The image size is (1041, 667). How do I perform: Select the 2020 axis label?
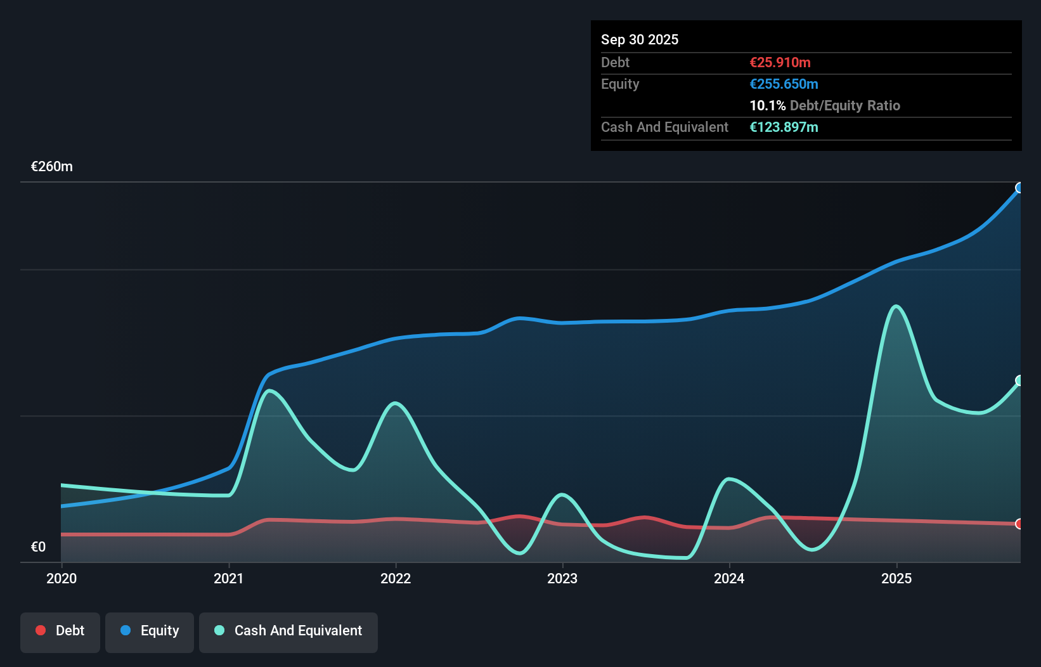(61, 578)
